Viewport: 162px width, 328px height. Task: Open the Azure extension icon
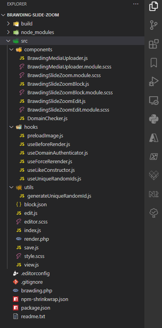[154, 138]
